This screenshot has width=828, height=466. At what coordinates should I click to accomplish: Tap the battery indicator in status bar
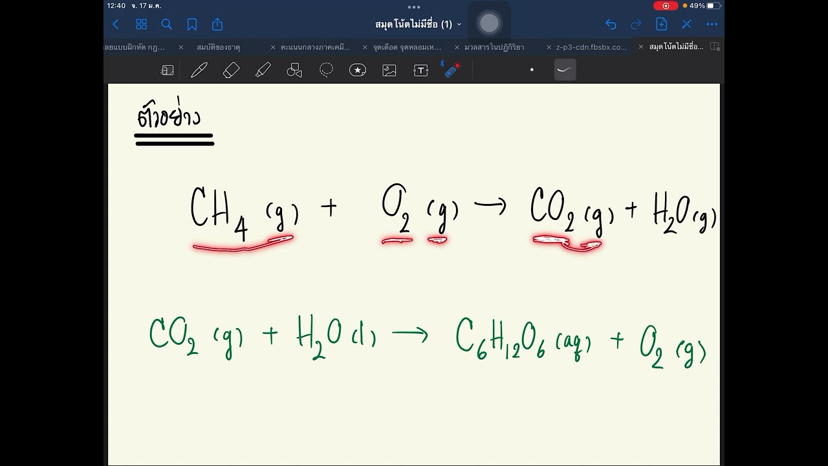tap(714, 6)
